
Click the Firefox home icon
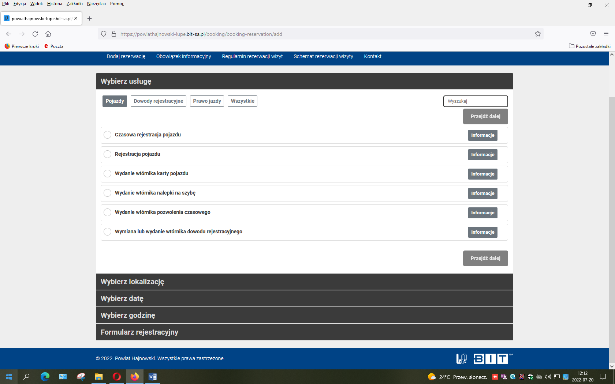tap(48, 34)
